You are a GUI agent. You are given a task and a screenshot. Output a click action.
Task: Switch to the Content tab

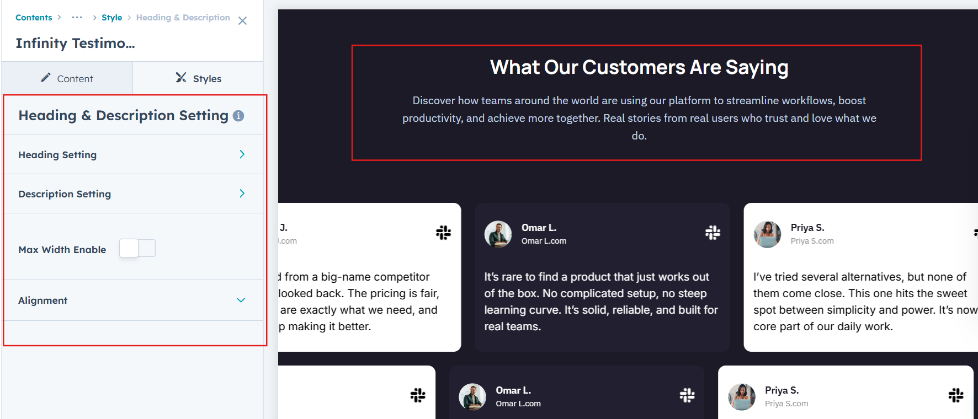67,78
